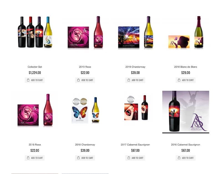Screen dimensions: 220x174
Task: View the 2019 Chardonnay sunset label image
Action: (x=136, y=32)
